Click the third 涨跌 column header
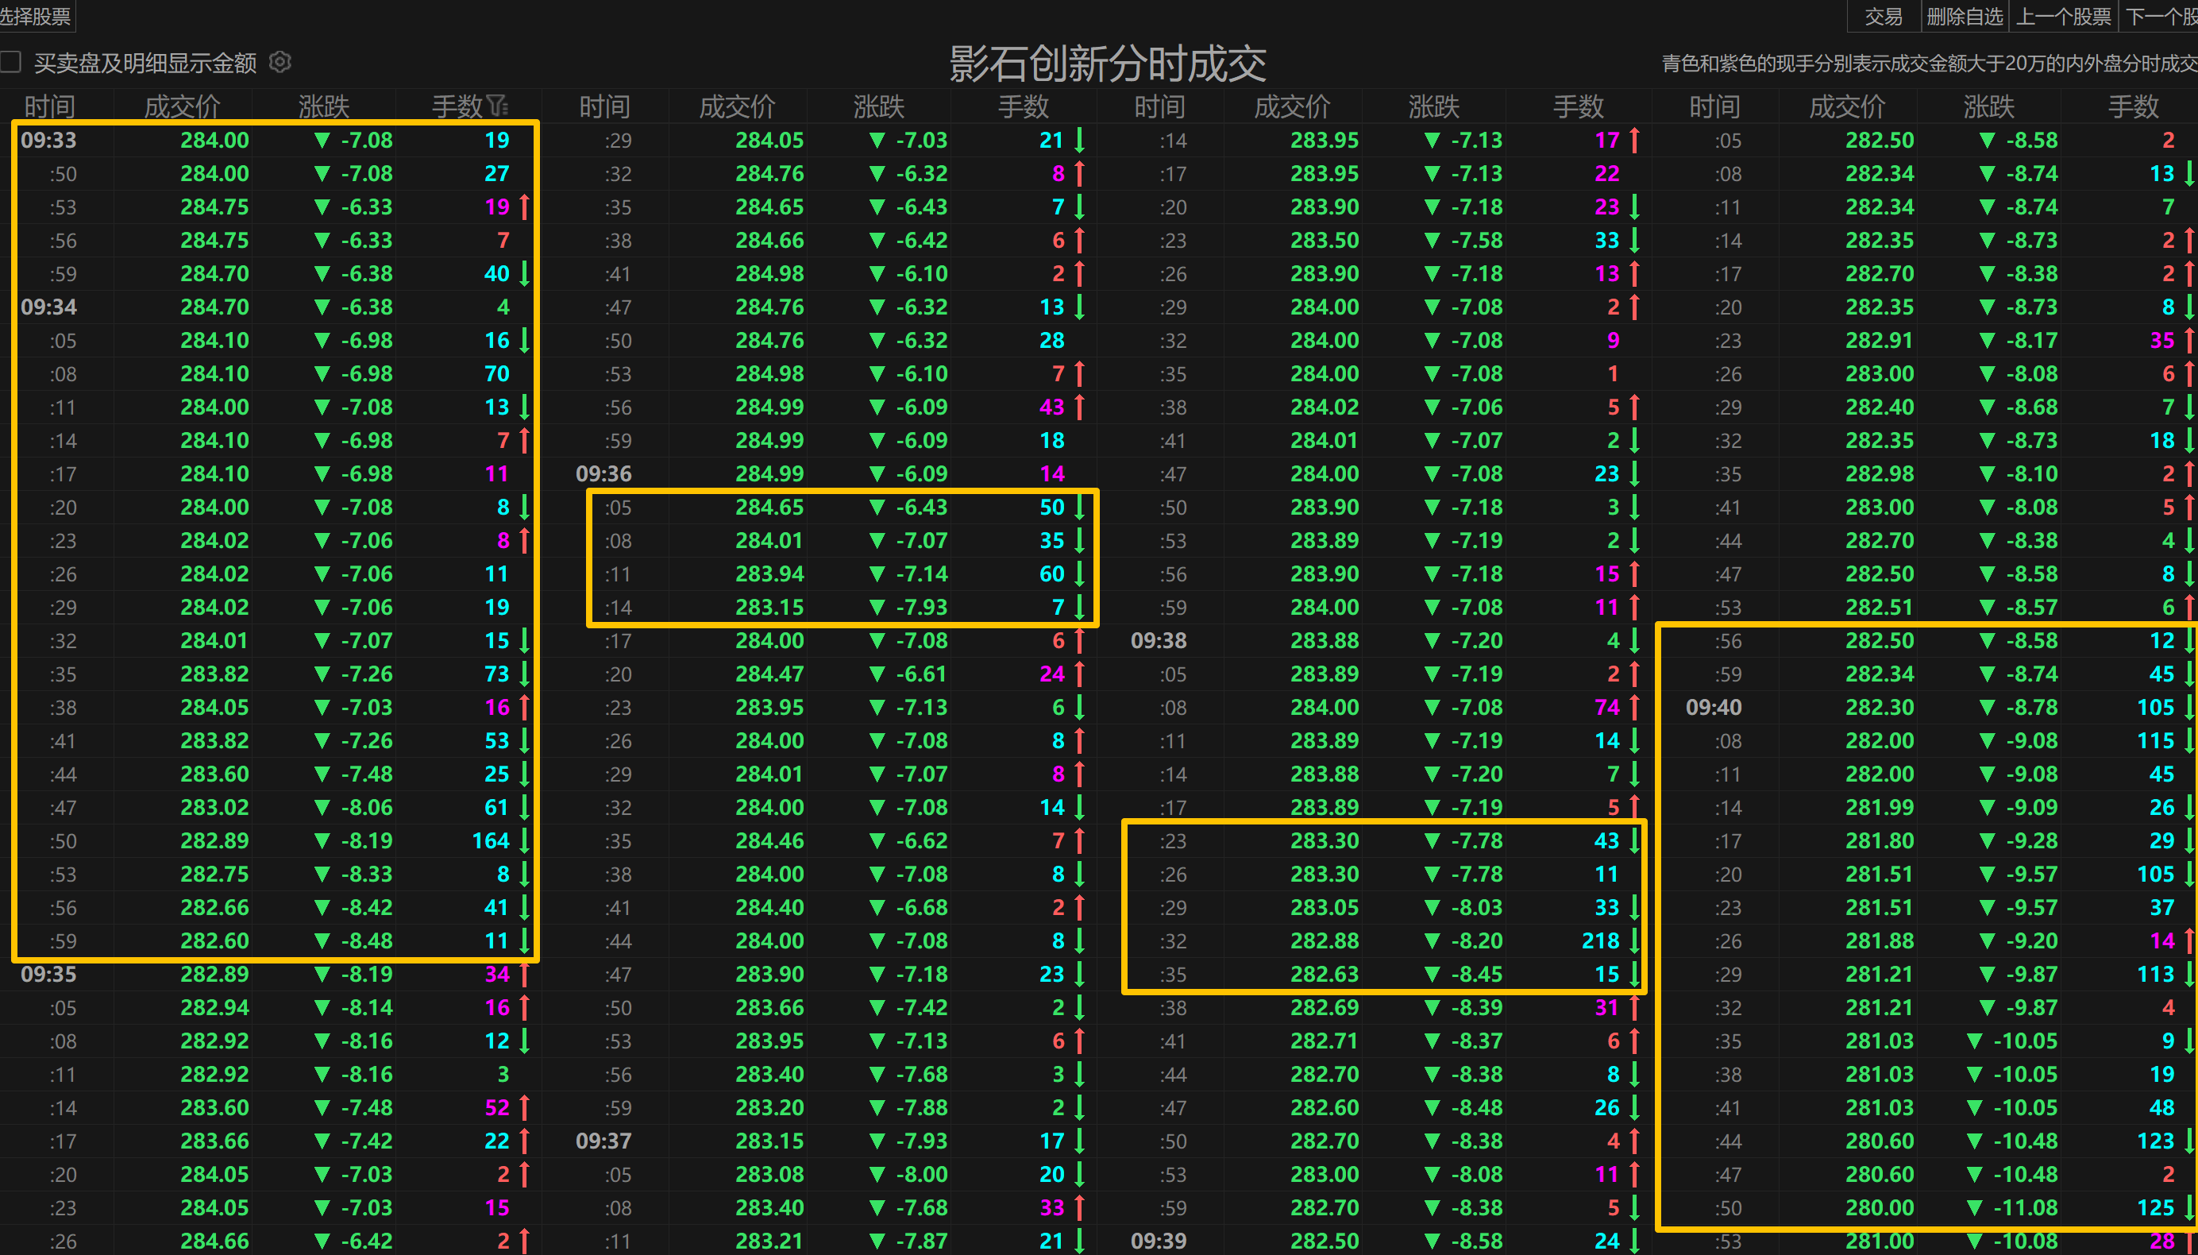This screenshot has width=2198, height=1255. coord(1434,106)
